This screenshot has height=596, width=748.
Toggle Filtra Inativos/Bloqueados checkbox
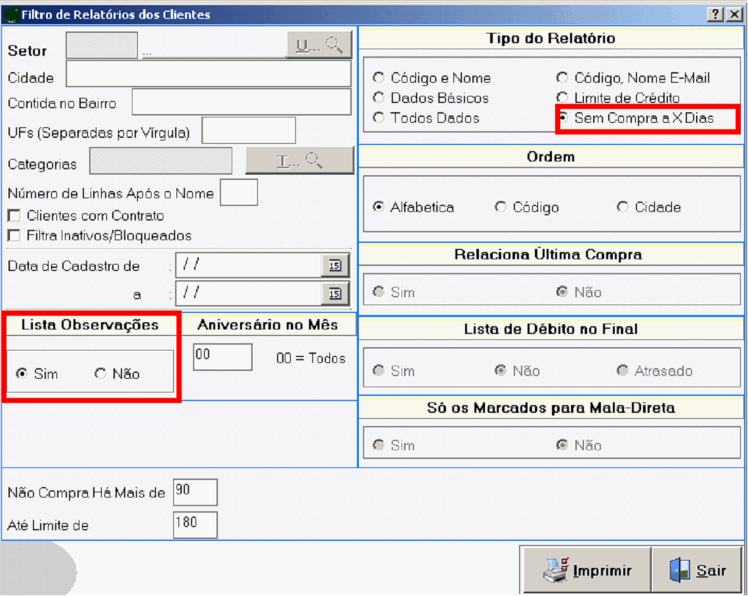coord(13,236)
